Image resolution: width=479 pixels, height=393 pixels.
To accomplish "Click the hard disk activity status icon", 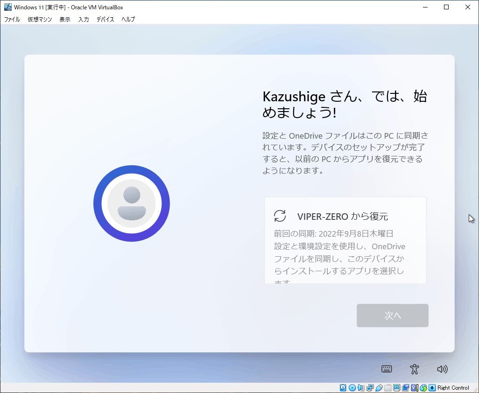I will click(343, 387).
